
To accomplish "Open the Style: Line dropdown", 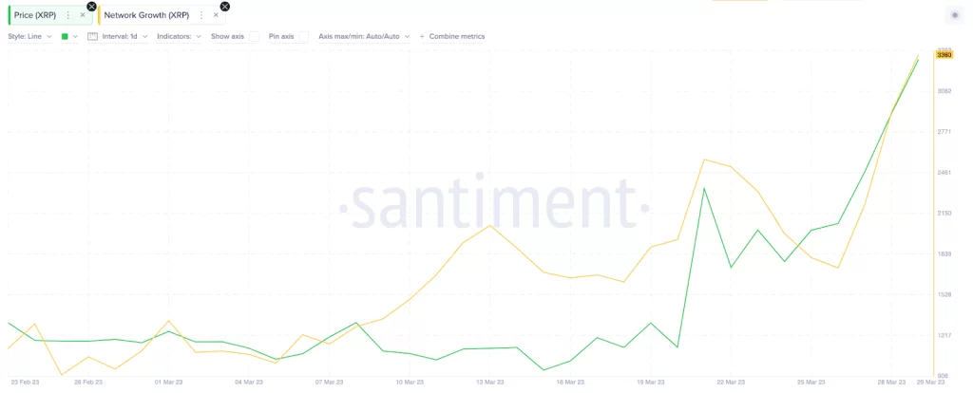I will (x=29, y=37).
